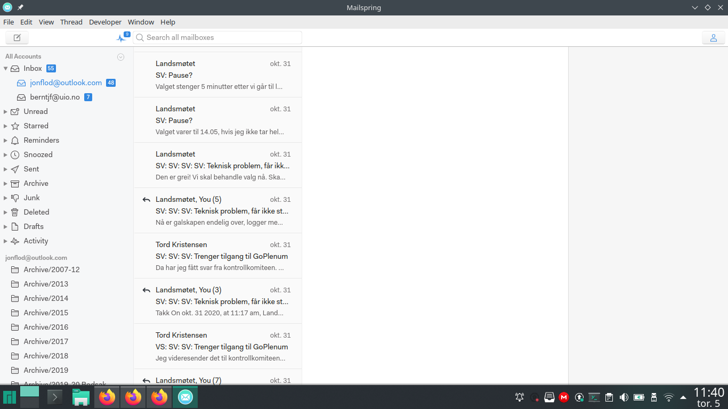Open the Wi-Fi network tray icon
The image size is (728, 409).
coord(668,397)
